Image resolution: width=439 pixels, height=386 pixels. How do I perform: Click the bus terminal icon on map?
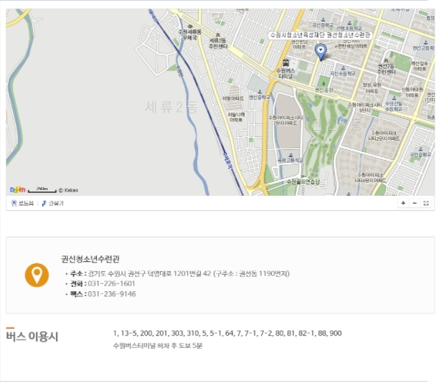[286, 62]
